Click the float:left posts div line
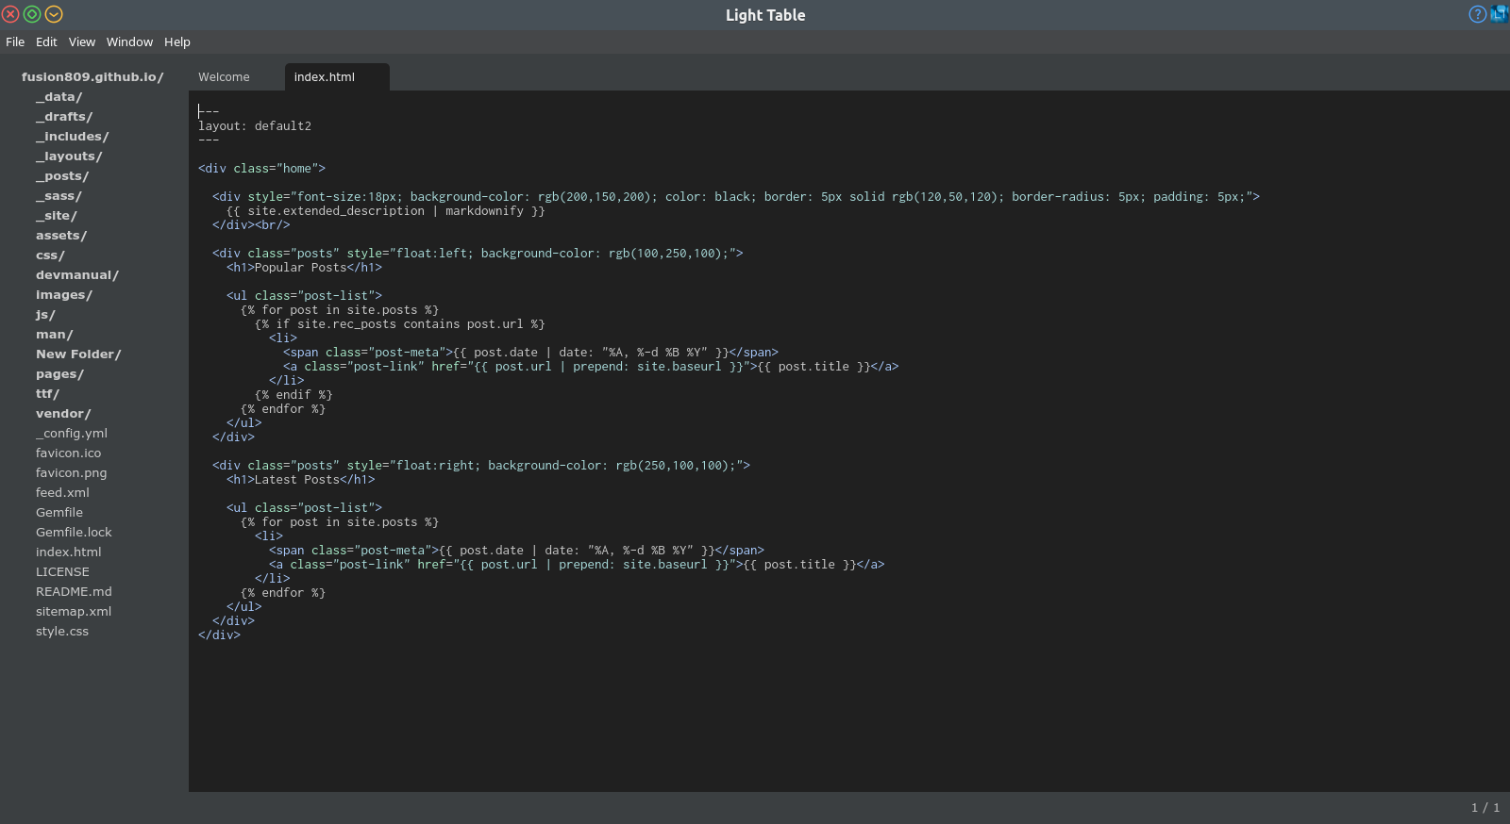Screen dimensions: 1510x824 click(478, 254)
